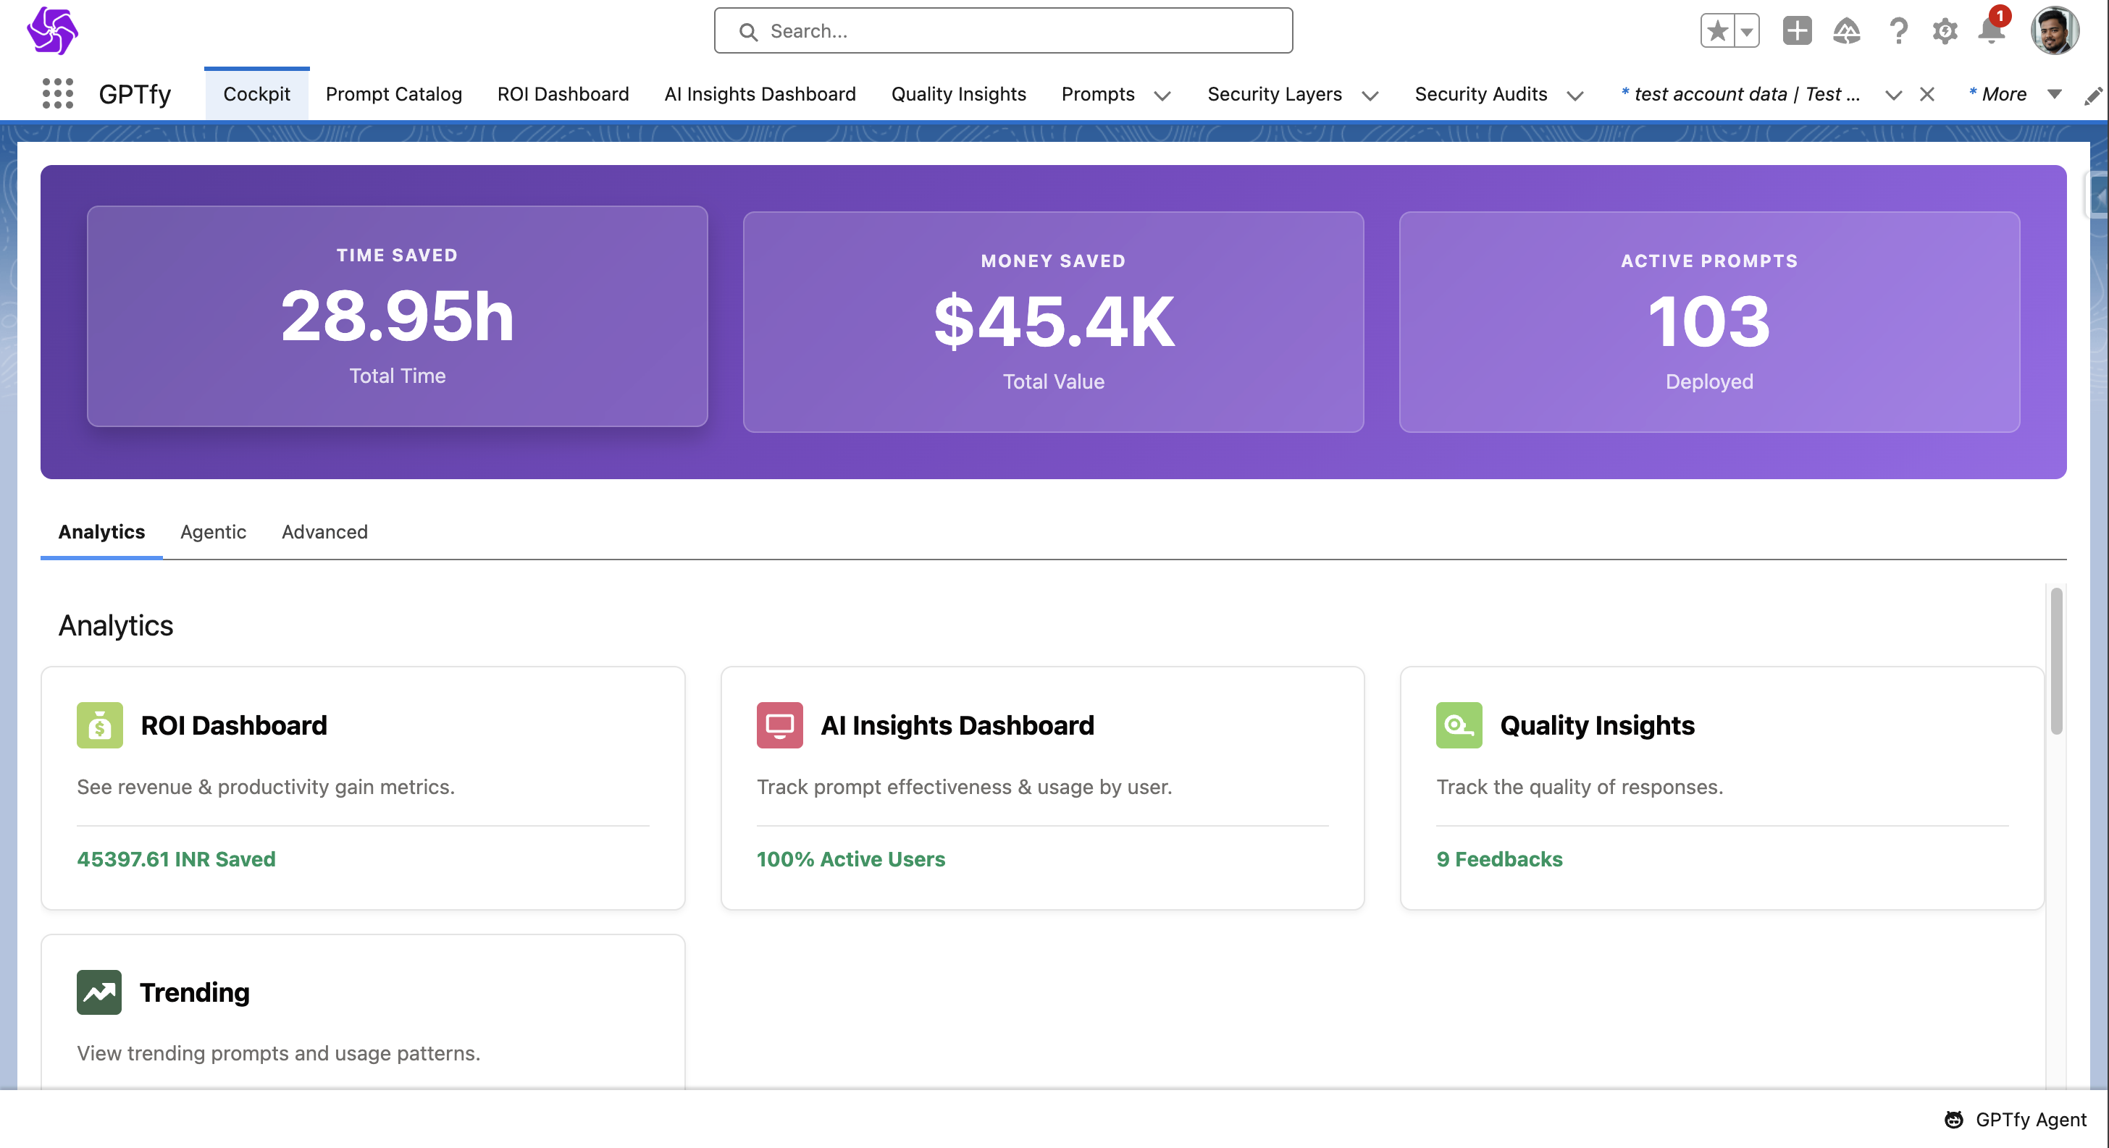Open the Setup gear icon
2109x1148 pixels.
pyautogui.click(x=1945, y=31)
